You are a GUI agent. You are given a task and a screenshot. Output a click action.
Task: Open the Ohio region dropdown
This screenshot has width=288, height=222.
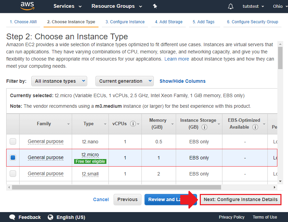(x=280, y=6)
